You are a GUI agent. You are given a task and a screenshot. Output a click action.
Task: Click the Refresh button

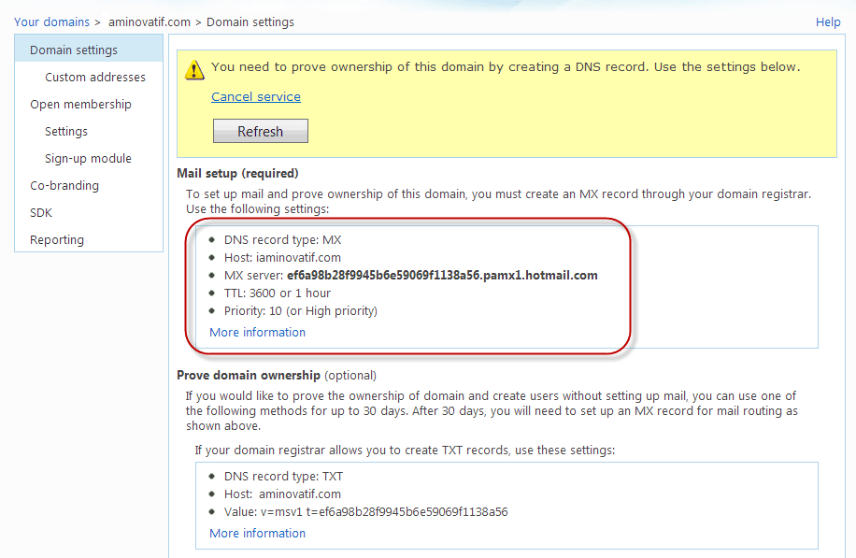tap(260, 132)
